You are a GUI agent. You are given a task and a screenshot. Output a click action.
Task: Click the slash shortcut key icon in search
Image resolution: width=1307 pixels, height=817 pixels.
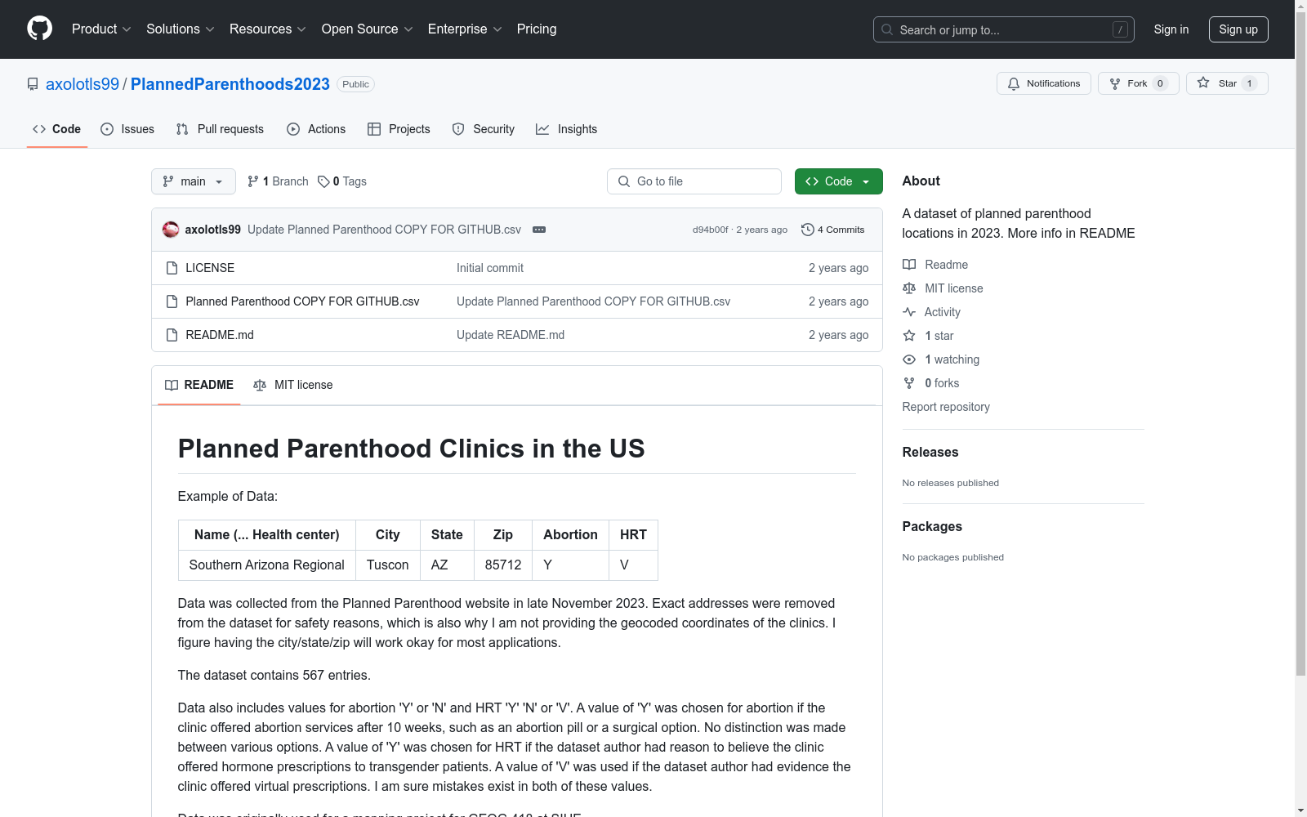[1120, 29]
